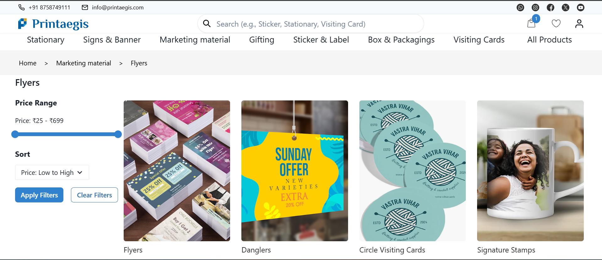
Task: Open the YouTube social icon
Action: [x=580, y=8]
